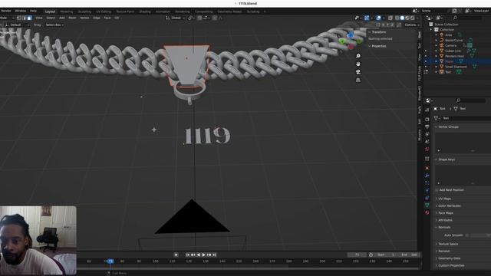This screenshot has height=276, width=491.
Task: Click the pan view hand icon
Action: [x=358, y=64]
